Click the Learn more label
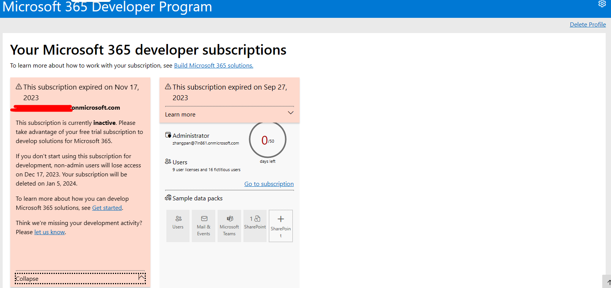 point(180,115)
